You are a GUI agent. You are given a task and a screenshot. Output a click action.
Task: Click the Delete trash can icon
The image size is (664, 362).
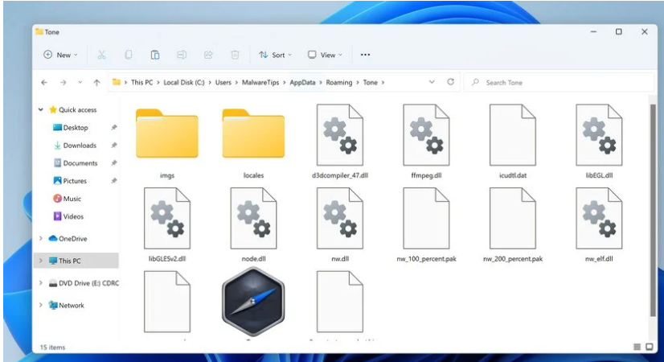[235, 55]
